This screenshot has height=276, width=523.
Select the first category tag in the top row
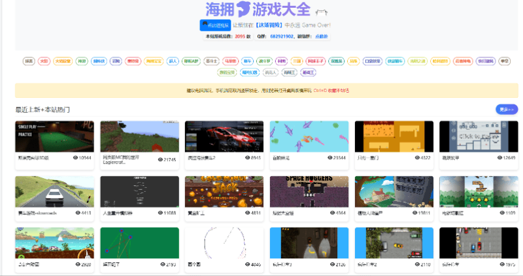tap(29, 61)
